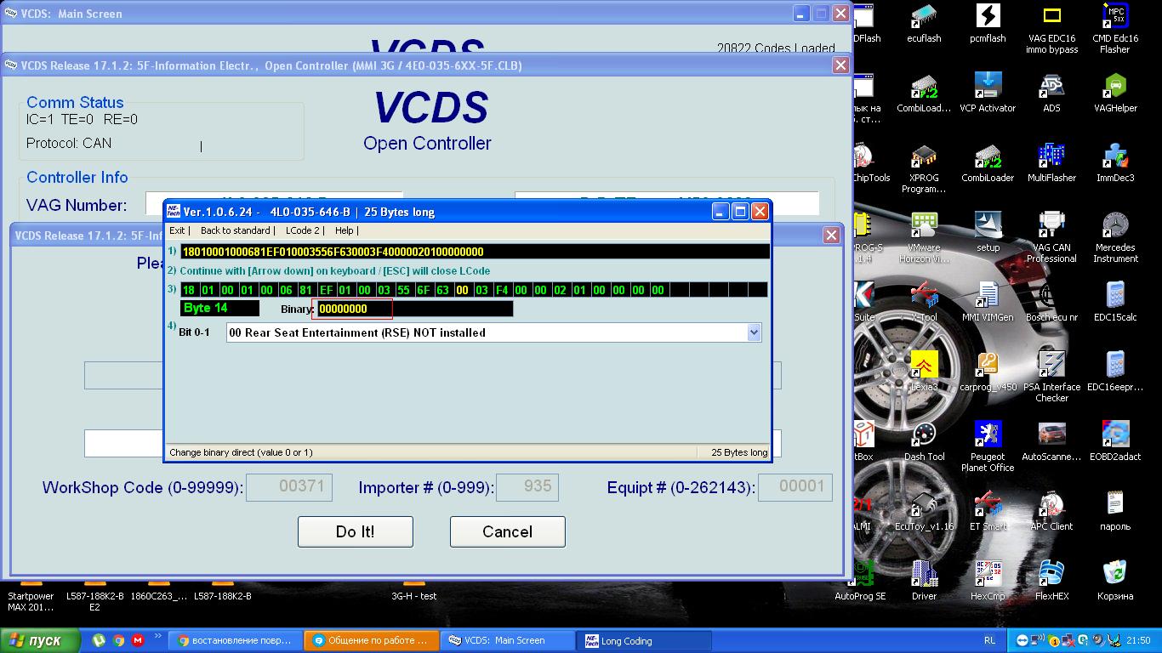This screenshot has width=1162, height=653.
Task: Open the LCode 2 menu
Action: click(x=303, y=230)
